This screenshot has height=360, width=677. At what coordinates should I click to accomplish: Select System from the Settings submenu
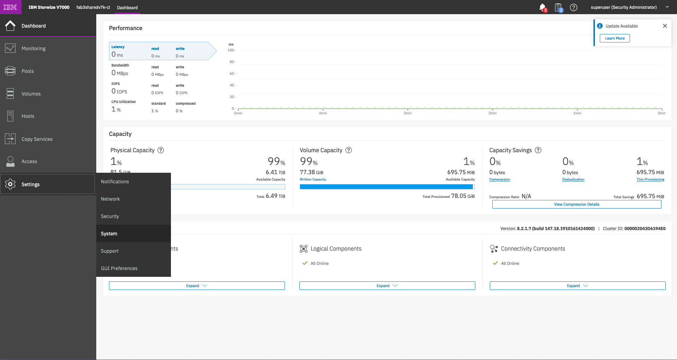(109, 234)
